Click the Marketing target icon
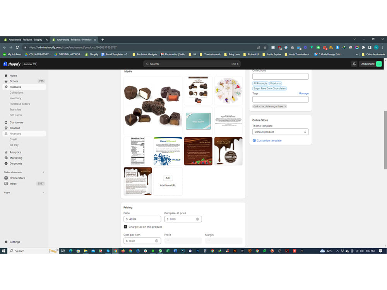This screenshot has width=387, height=290. coord(6,158)
